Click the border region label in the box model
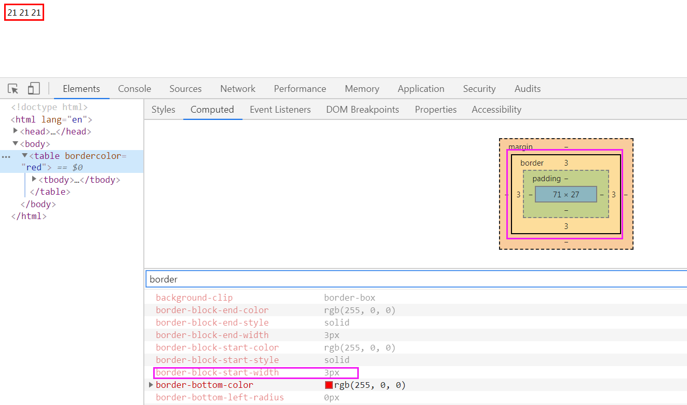The image size is (687, 405). (532, 163)
